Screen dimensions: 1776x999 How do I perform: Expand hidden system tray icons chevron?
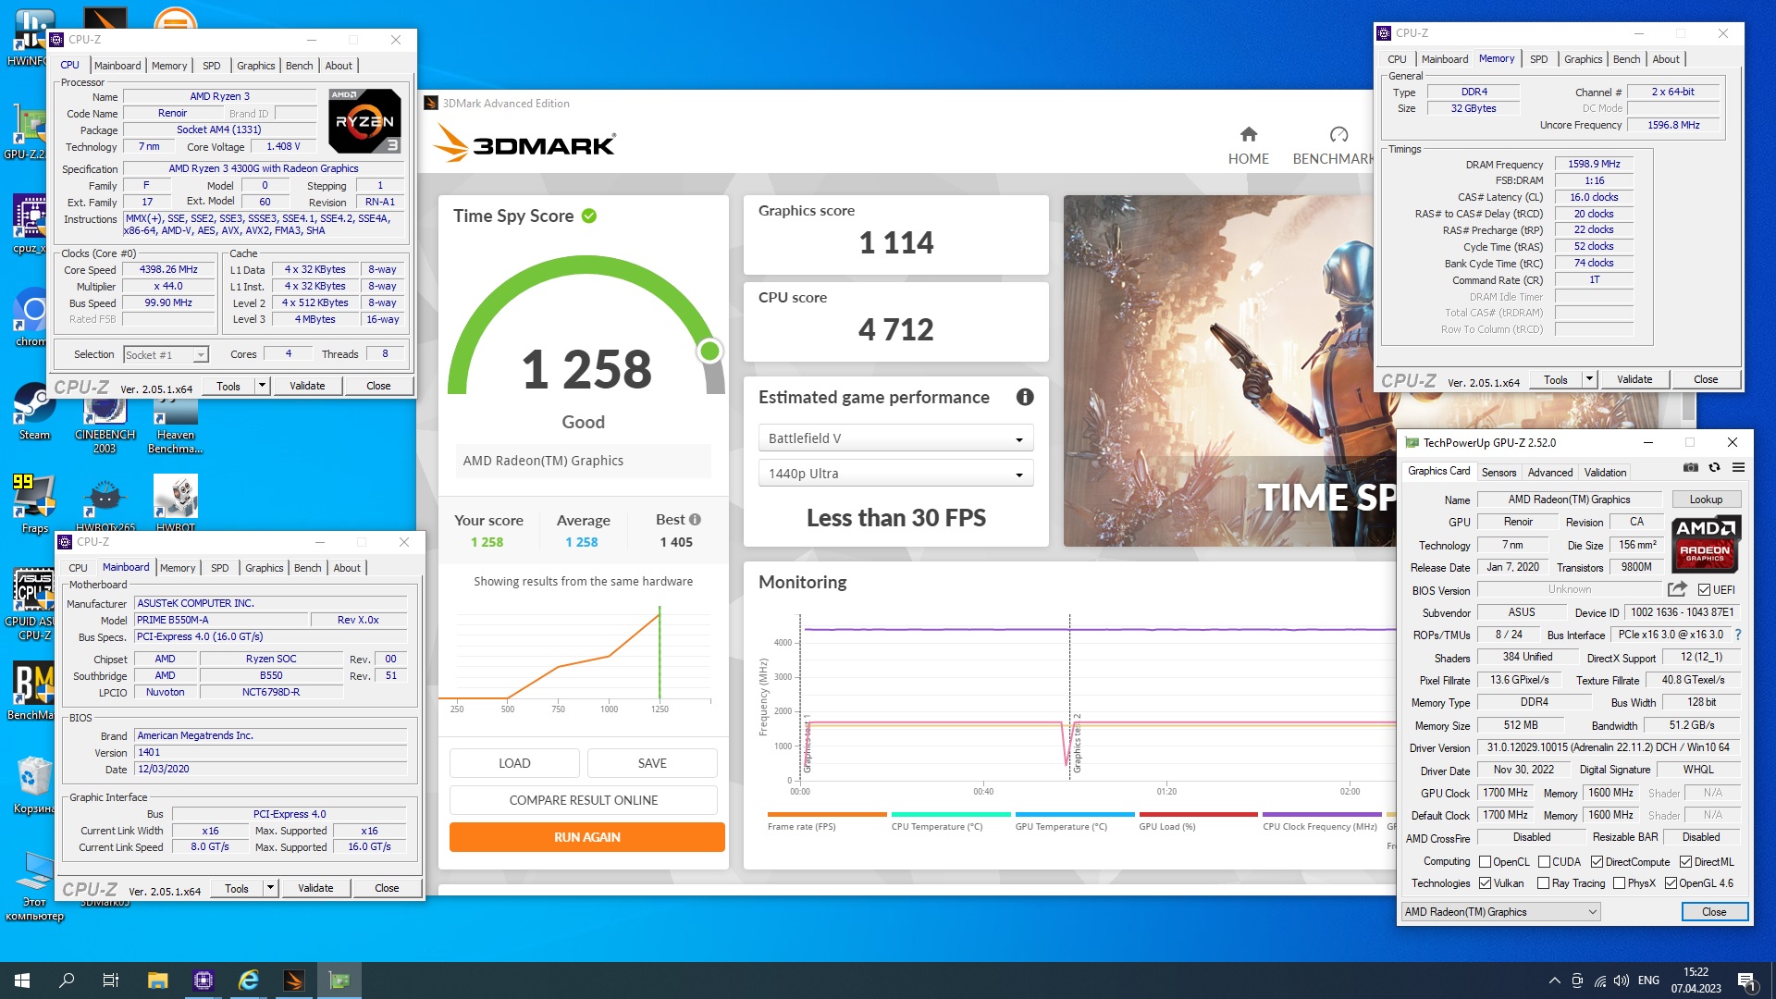click(x=1554, y=980)
